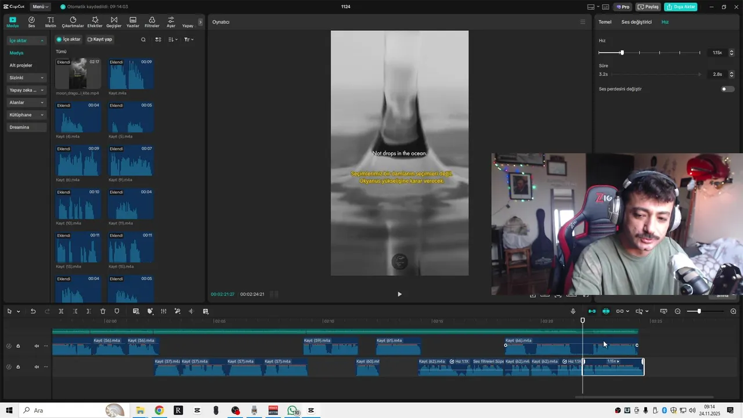
Task: Click the Paylaş share button
Action: point(648,7)
